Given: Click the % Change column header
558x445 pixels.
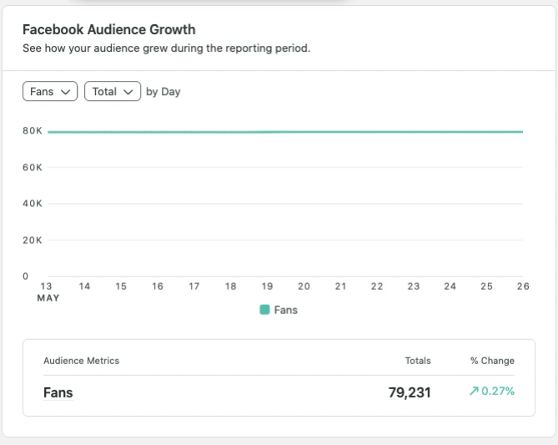Looking at the screenshot, I should point(492,361).
